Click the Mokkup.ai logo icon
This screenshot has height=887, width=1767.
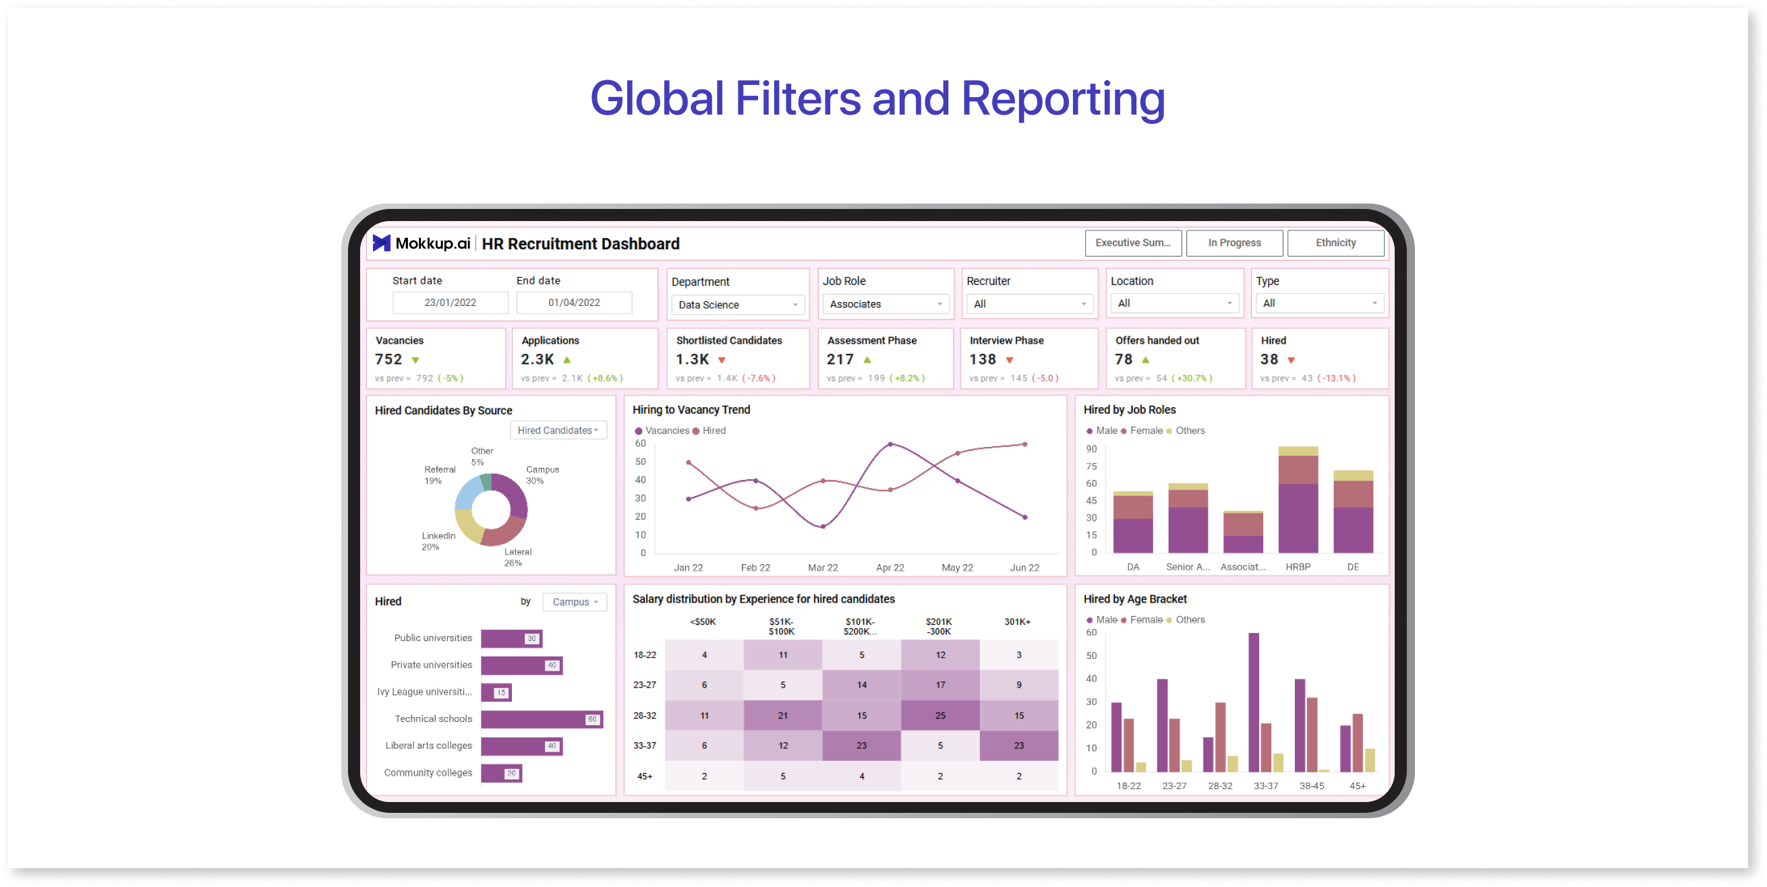(381, 243)
